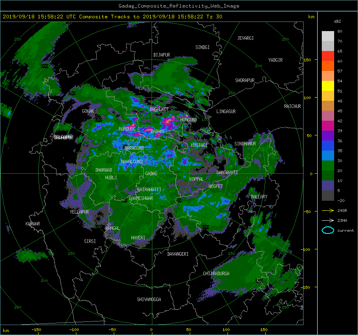Pick the purple 39-36 dBZ legend swatch
358x335 pixels.
328,136
